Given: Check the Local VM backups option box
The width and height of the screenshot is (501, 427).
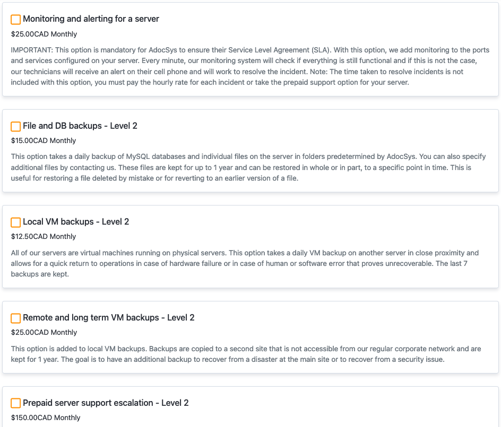Looking at the screenshot, I should click(x=16, y=223).
